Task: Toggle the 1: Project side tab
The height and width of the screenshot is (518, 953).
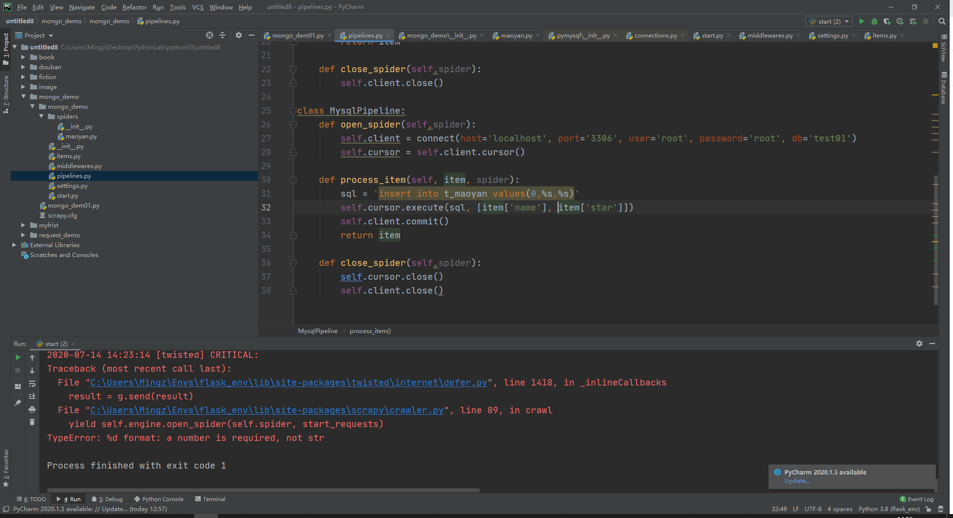Action: coord(6,48)
